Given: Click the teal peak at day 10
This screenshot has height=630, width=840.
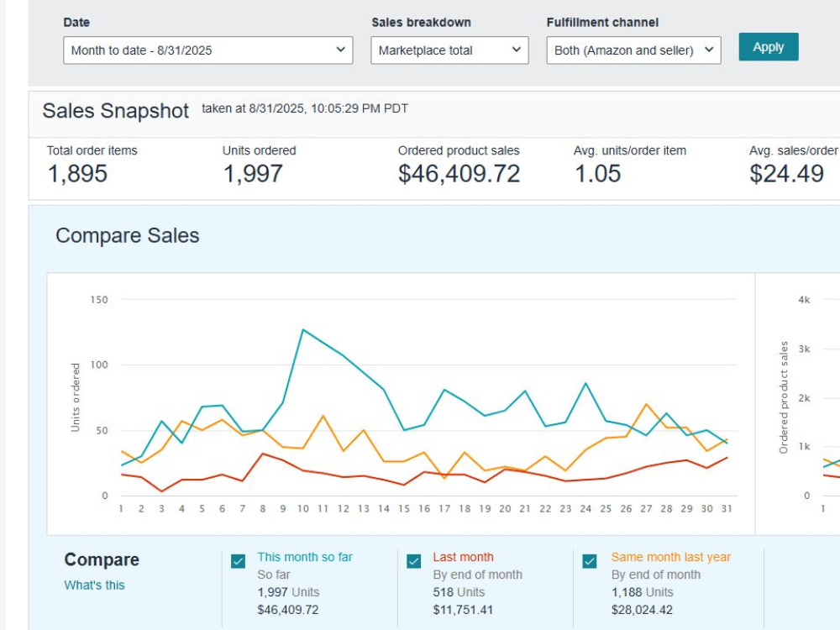Looking at the screenshot, I should (303, 329).
